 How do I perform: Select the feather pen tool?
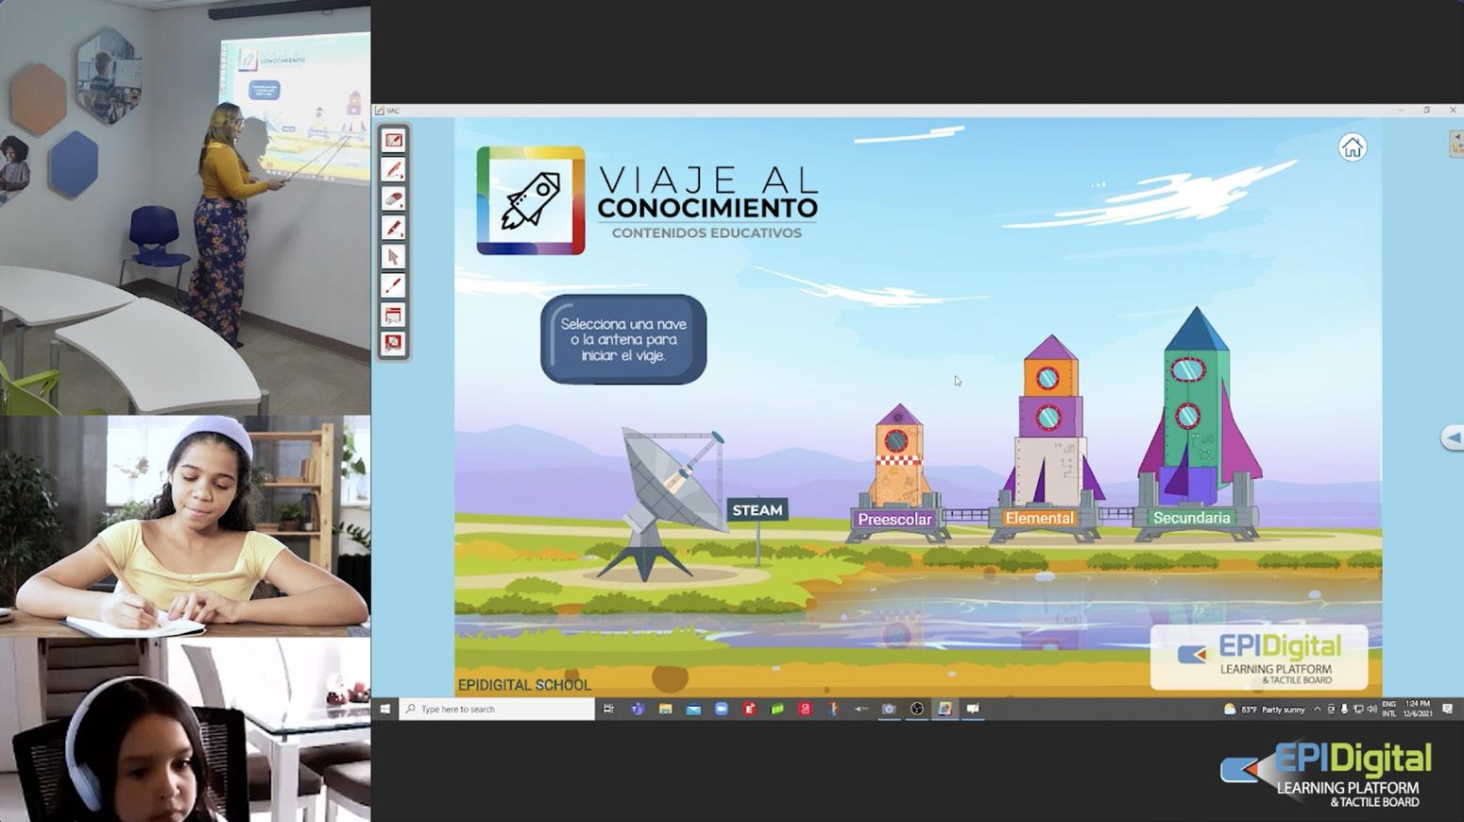(394, 169)
